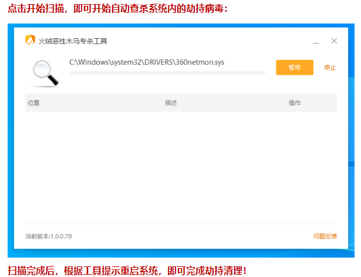Click the magnifying glass scan icon
Viewport: 361px width, 277px height.
(45, 74)
